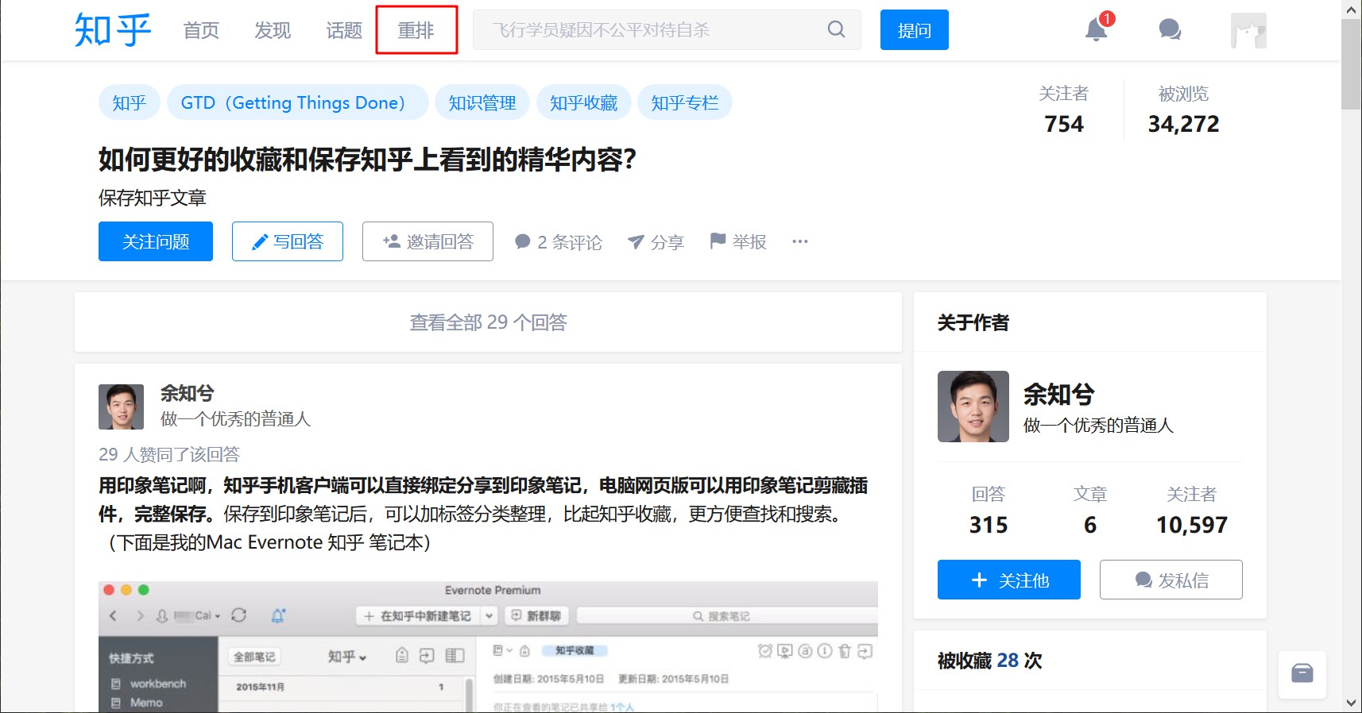The image size is (1362, 713).
Task: Click 29 人赞同了该回答 text
Action: tap(169, 454)
